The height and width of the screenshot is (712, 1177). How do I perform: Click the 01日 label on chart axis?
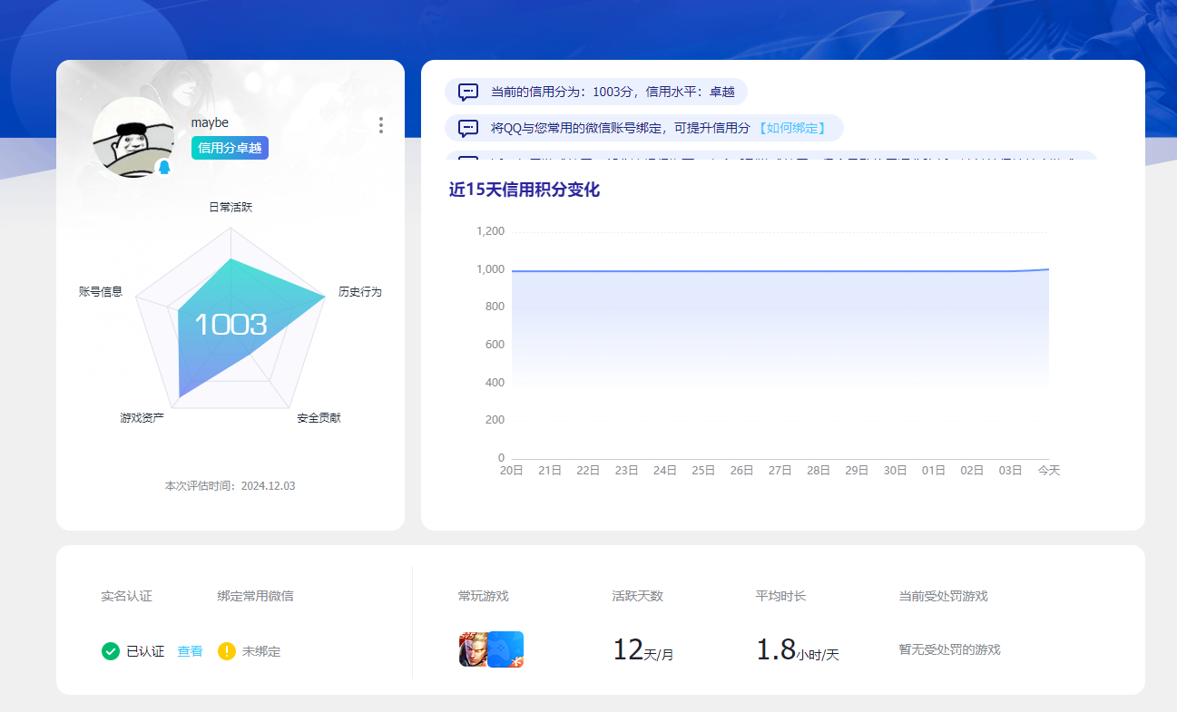click(934, 471)
